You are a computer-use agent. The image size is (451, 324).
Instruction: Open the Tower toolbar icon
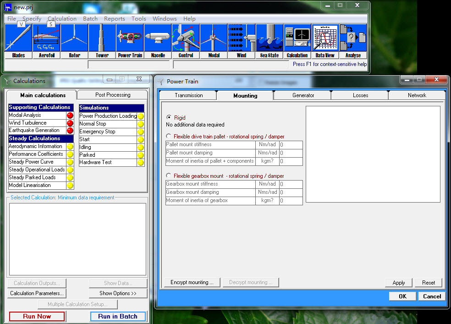coord(102,41)
